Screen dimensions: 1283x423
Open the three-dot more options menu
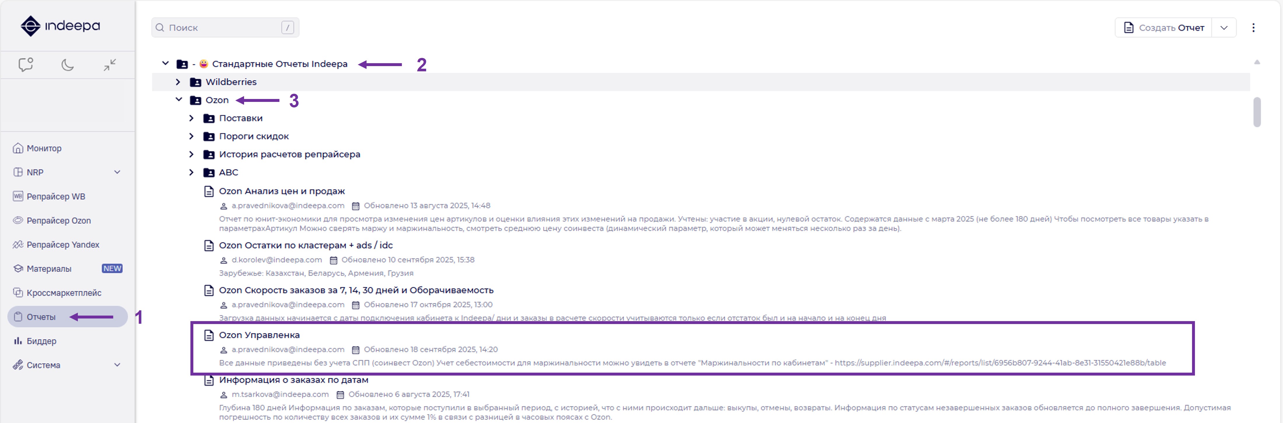pyautogui.click(x=1253, y=28)
